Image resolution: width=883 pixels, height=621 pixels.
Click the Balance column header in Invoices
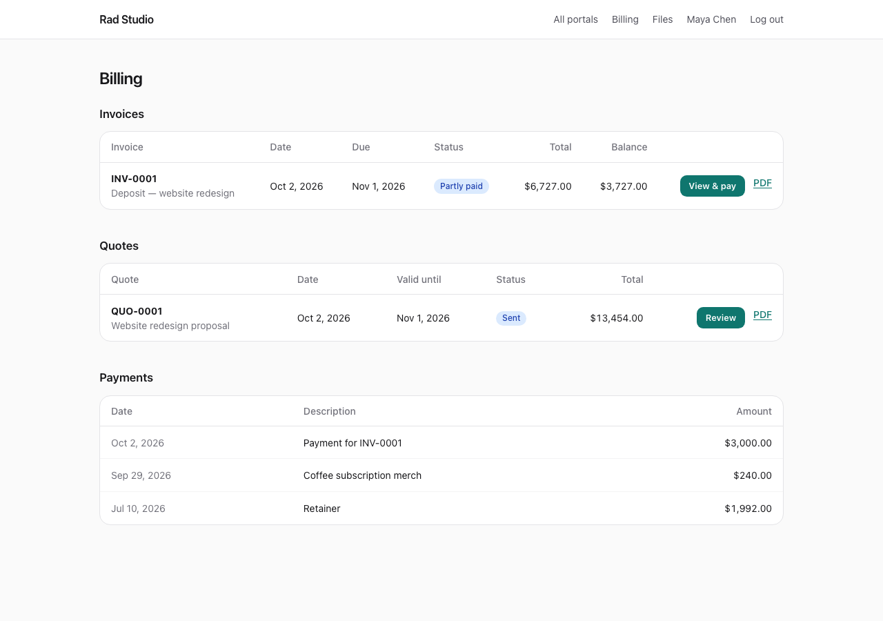point(629,147)
